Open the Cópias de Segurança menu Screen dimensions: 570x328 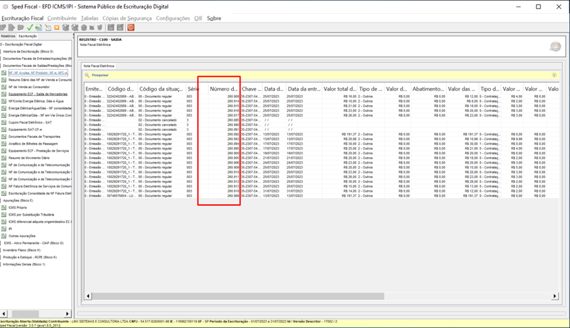[127, 18]
